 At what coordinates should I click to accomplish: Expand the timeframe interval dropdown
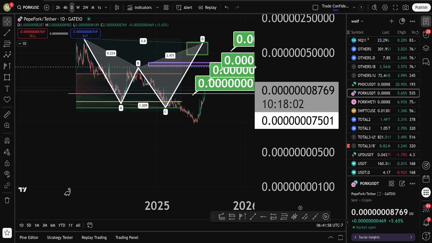point(107,8)
